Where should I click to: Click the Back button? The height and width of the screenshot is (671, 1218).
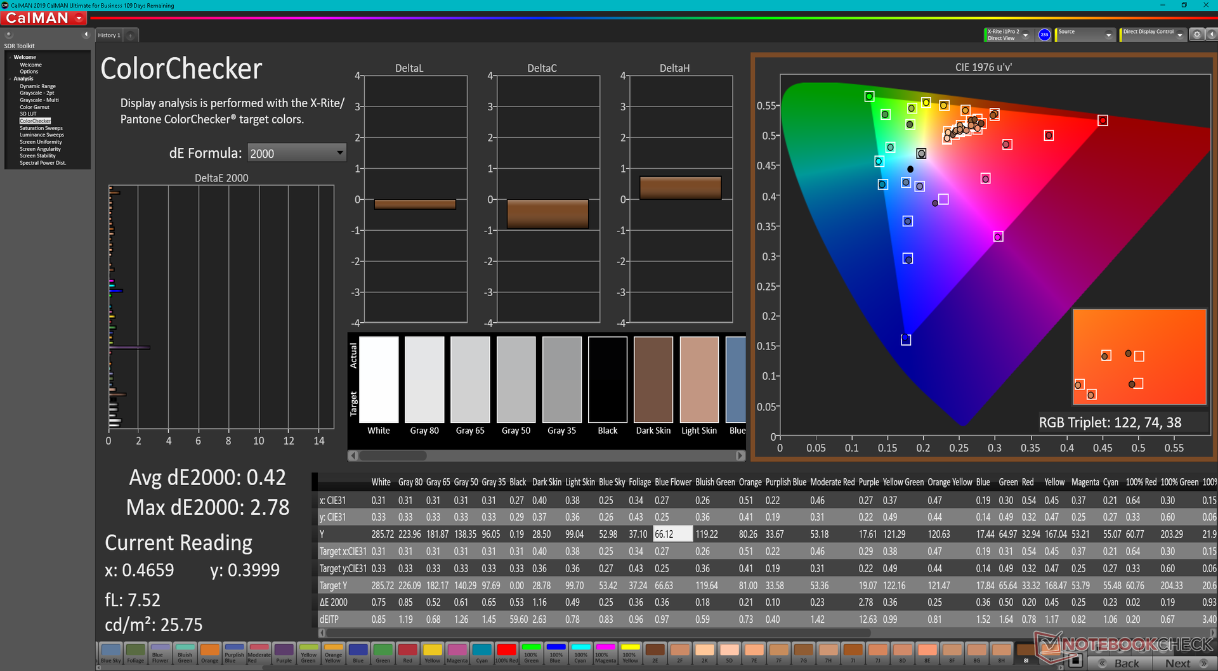[x=1120, y=663]
